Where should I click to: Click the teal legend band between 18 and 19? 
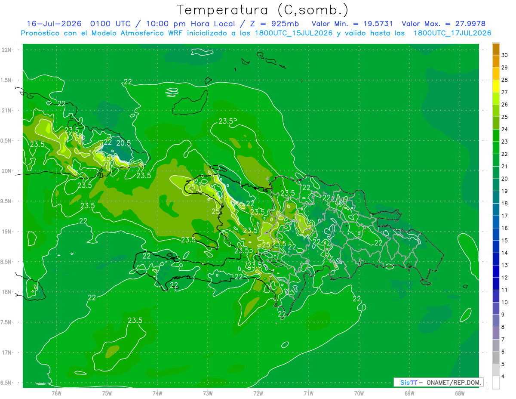(x=496, y=197)
